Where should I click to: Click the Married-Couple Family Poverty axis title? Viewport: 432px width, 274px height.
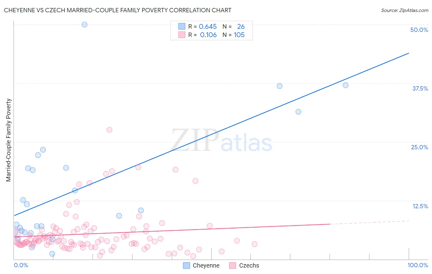[x=9, y=140]
